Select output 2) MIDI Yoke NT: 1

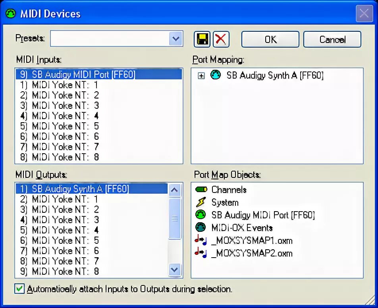click(92, 199)
